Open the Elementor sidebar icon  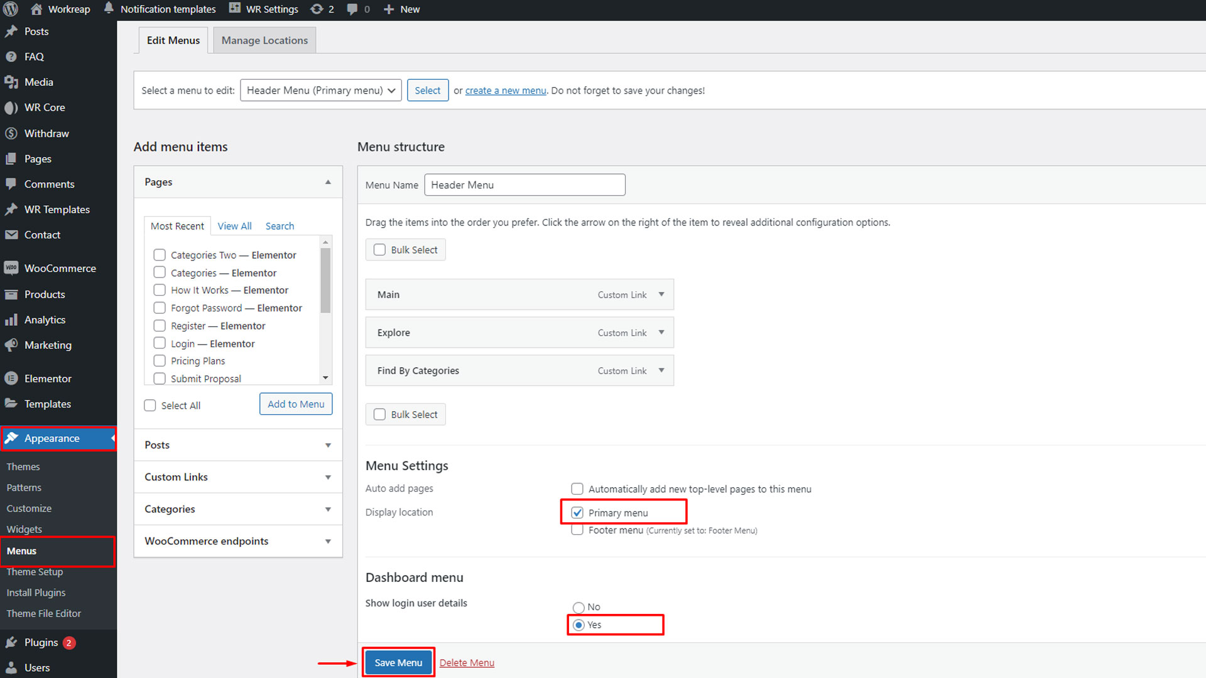click(x=11, y=379)
